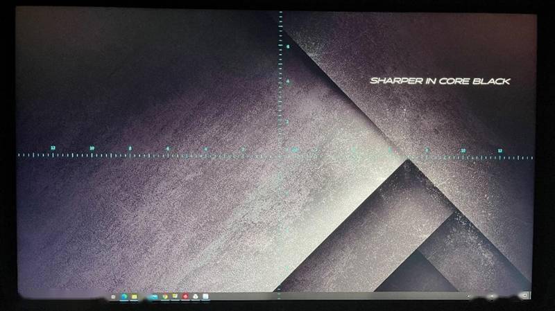Open the notification action center icon
The height and width of the screenshot is (311, 555).
click(x=525, y=295)
